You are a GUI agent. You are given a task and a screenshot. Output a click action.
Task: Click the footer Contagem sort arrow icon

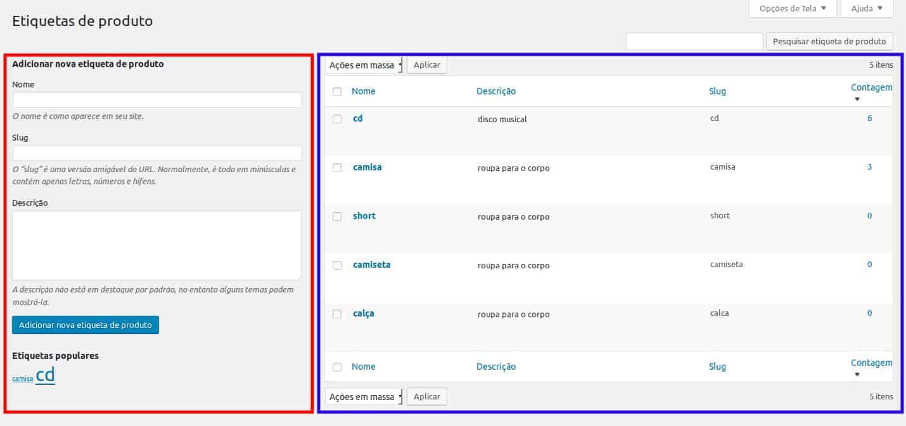[857, 375]
